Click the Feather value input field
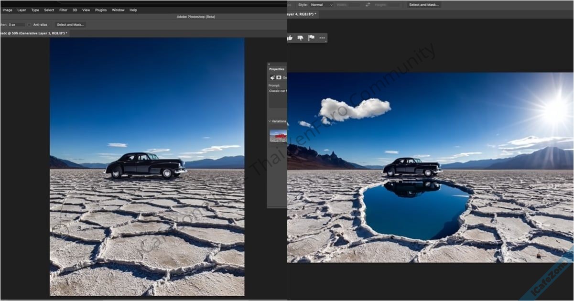 [16, 24]
